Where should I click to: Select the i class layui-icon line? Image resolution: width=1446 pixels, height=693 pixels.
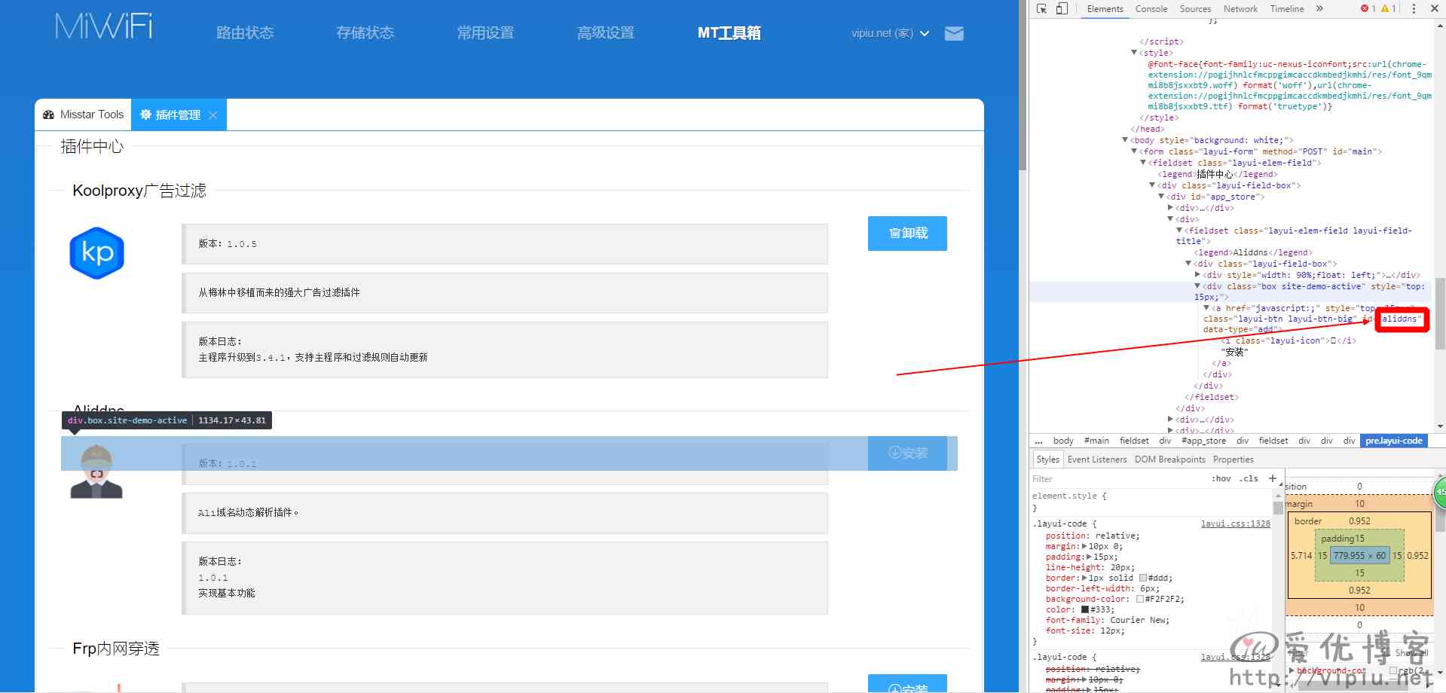tap(1289, 340)
